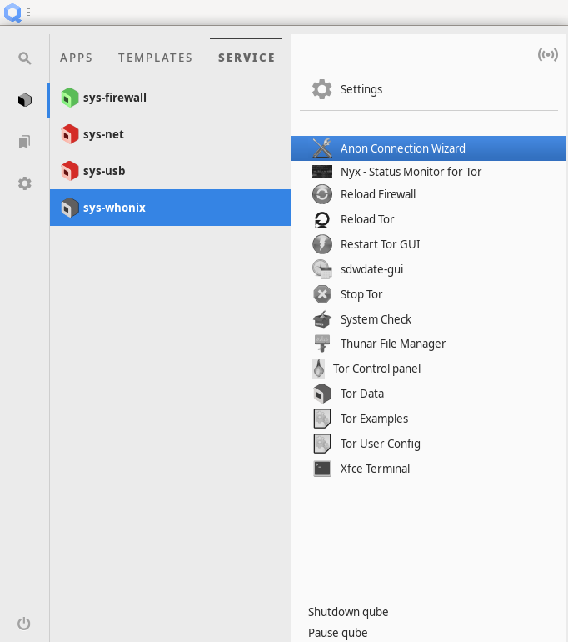Click the sdwdate-gui clock icon
This screenshot has height=642, width=568.
tap(322, 269)
